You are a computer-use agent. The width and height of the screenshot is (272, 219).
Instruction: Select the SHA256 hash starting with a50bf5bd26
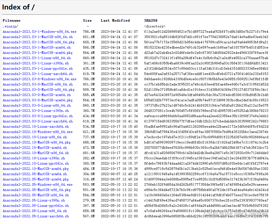coord(206,206)
